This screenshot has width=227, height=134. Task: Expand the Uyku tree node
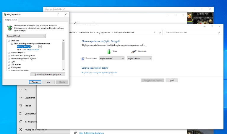coord(9,62)
